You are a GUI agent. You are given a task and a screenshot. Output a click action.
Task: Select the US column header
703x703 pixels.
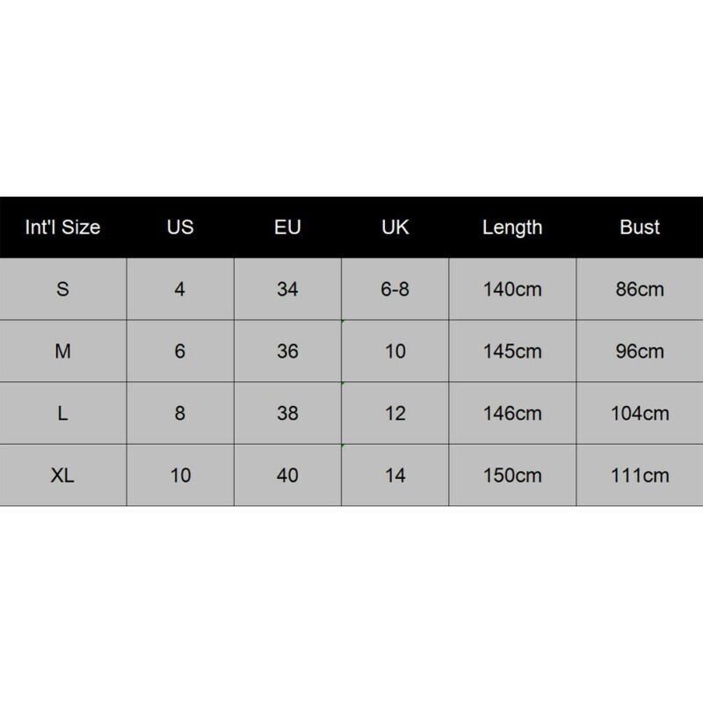180,228
